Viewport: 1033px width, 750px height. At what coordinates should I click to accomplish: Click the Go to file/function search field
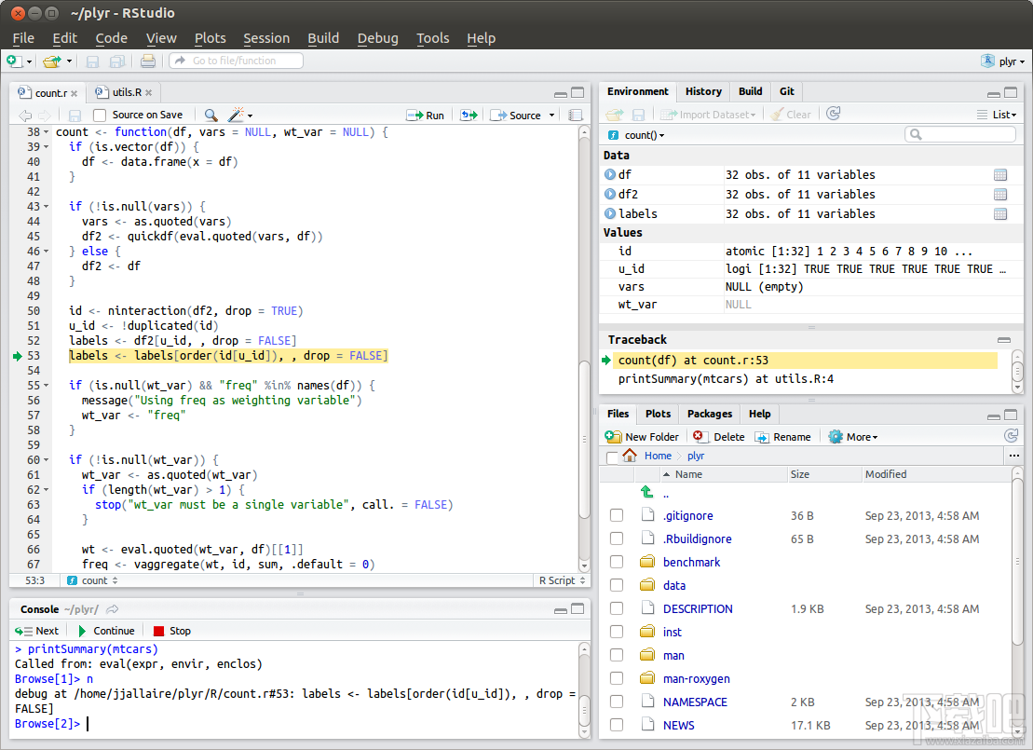click(236, 61)
